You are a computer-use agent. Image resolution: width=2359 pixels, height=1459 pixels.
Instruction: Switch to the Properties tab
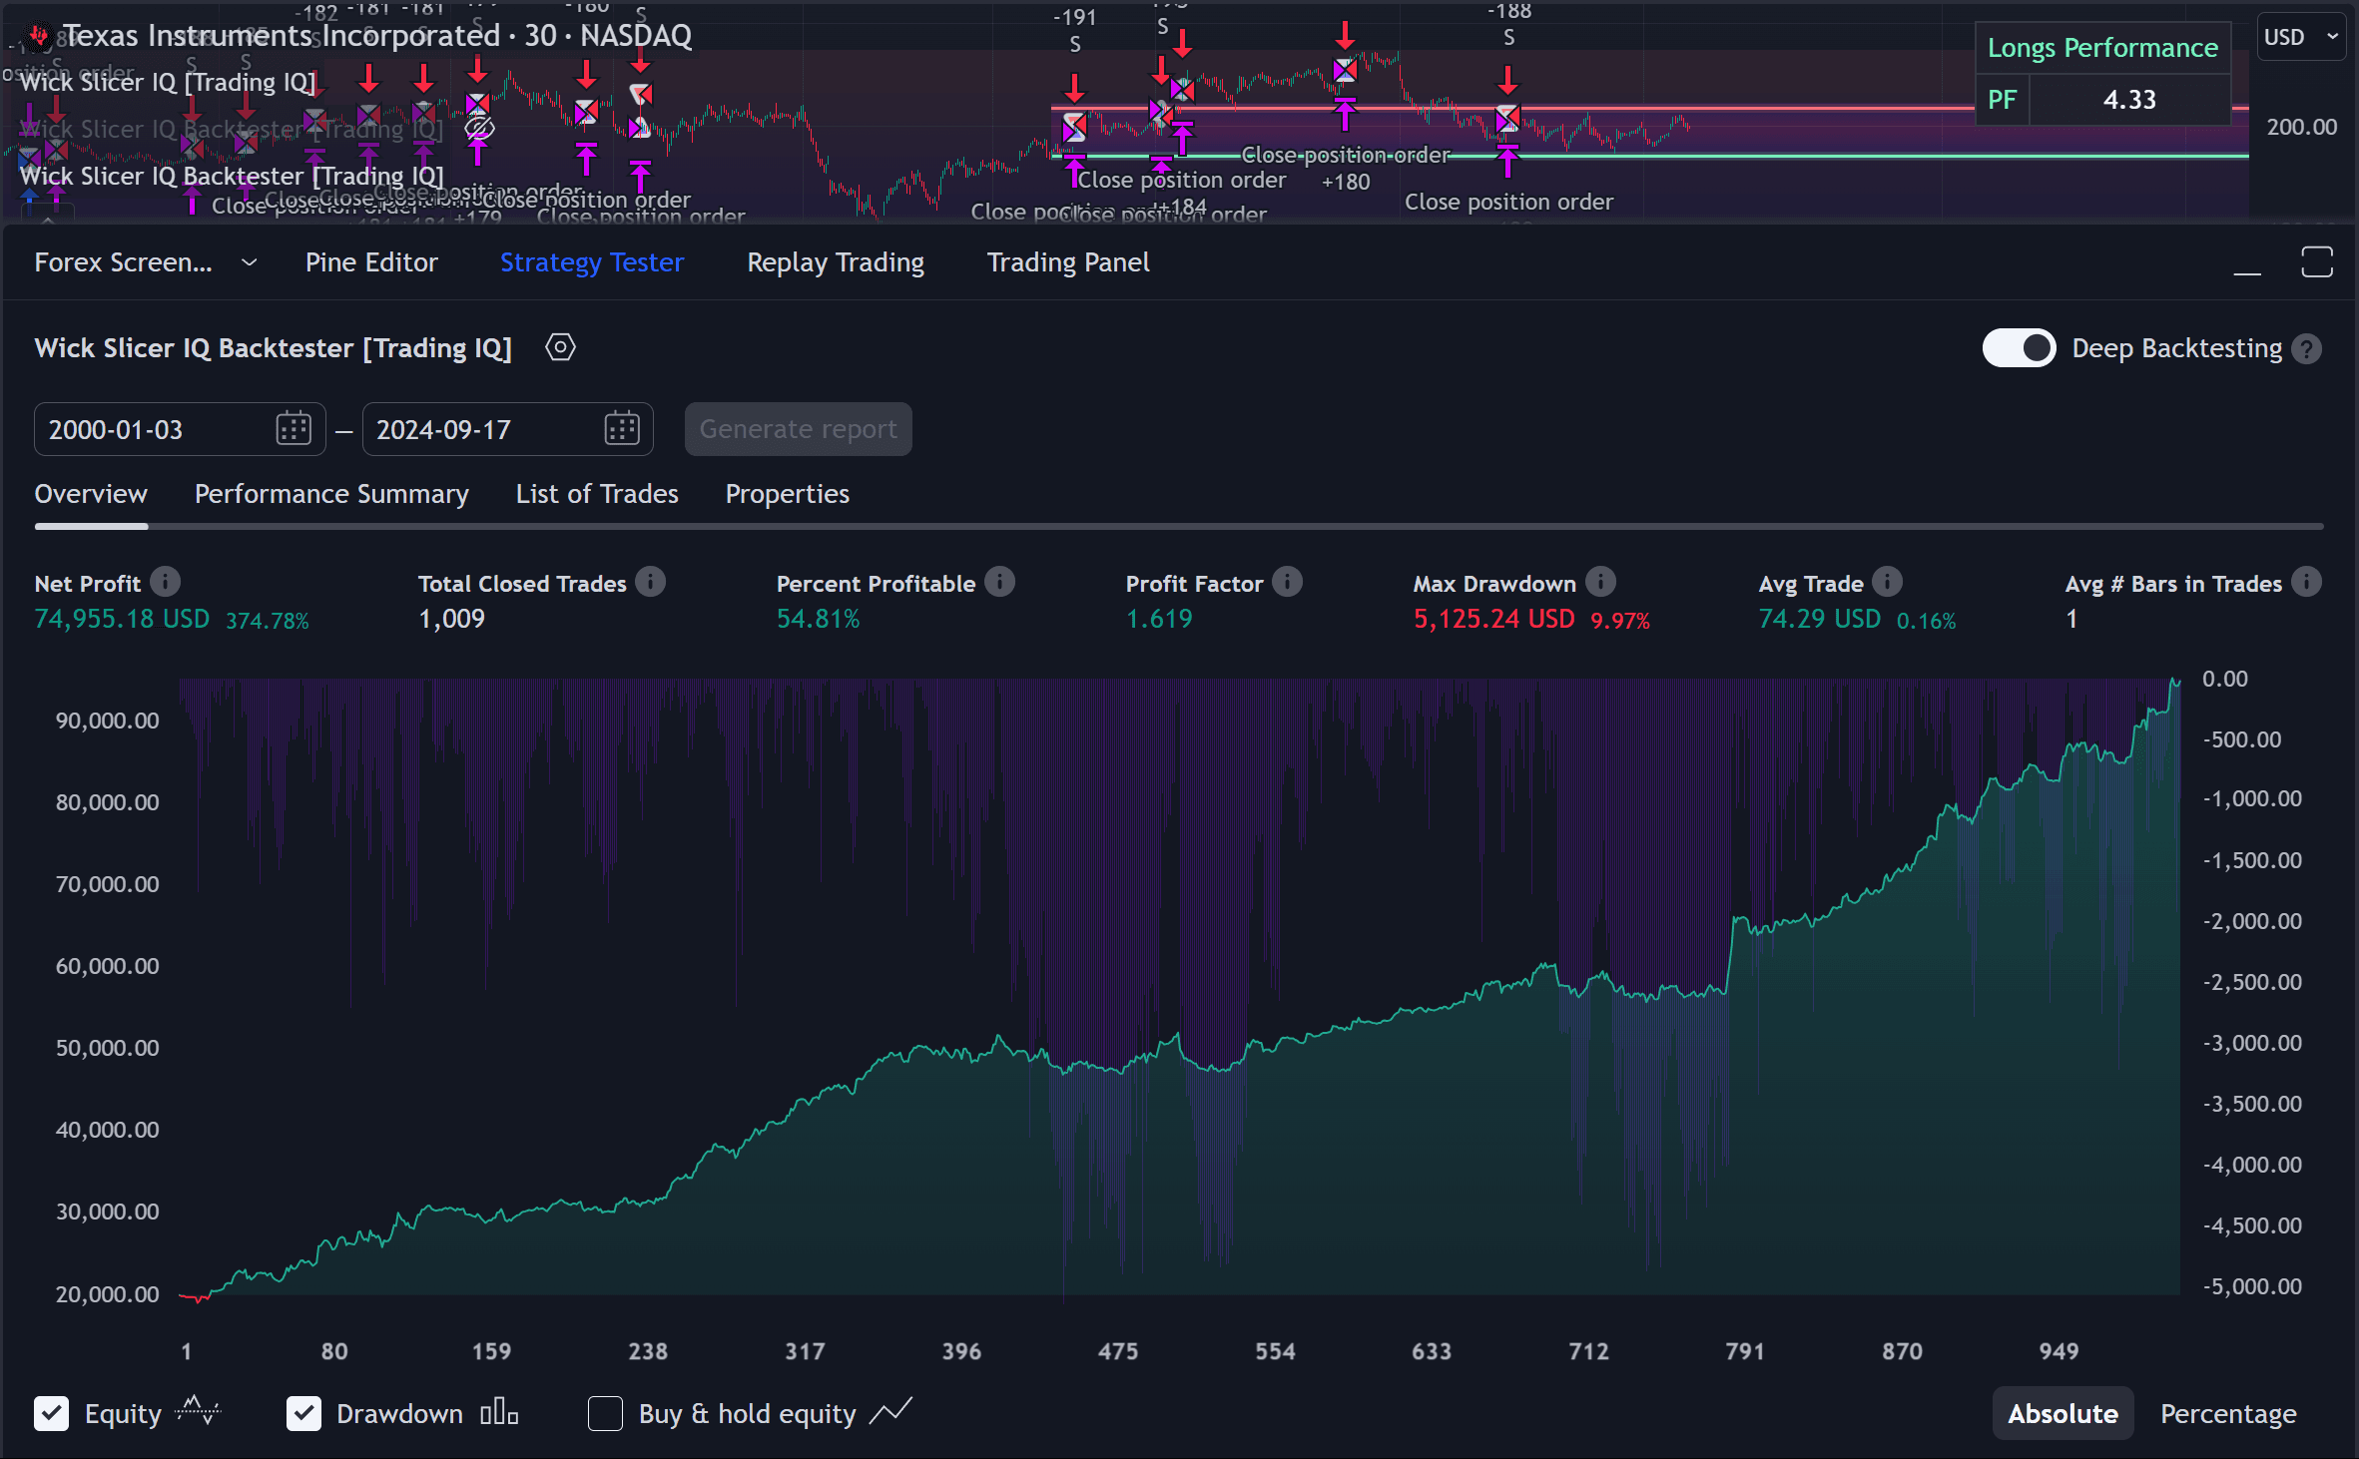(788, 494)
